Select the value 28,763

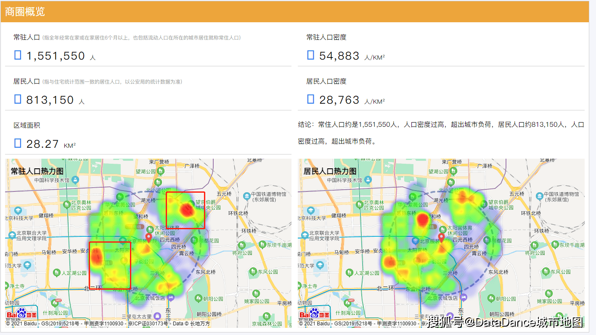339,100
